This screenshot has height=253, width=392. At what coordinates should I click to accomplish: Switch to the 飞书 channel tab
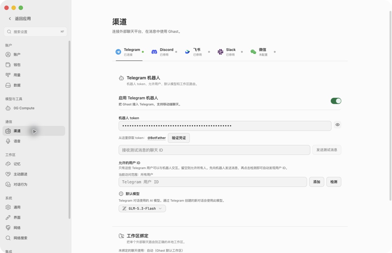[x=197, y=52]
